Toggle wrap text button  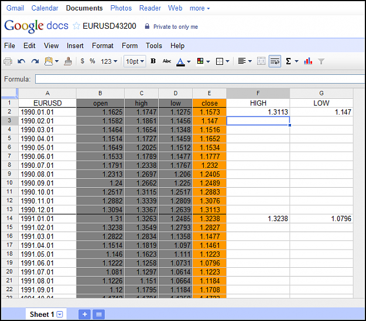(x=275, y=61)
